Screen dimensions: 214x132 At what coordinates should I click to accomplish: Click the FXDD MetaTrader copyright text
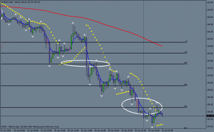30,127
